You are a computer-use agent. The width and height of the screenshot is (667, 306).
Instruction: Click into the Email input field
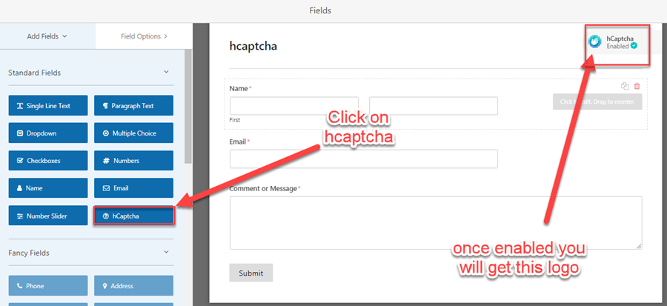(x=364, y=159)
